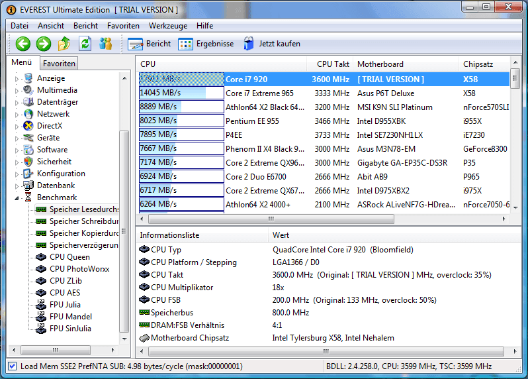Select the Datenträger drive icon
528x379 pixels.
(28, 102)
